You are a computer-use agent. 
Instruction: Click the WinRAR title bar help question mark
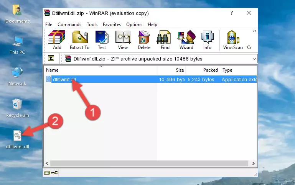pyautogui.click(x=232, y=13)
